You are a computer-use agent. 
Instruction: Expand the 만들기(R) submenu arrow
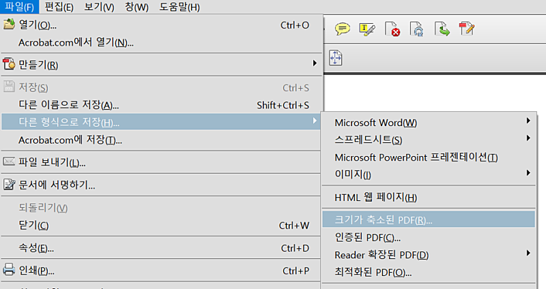tap(315, 63)
